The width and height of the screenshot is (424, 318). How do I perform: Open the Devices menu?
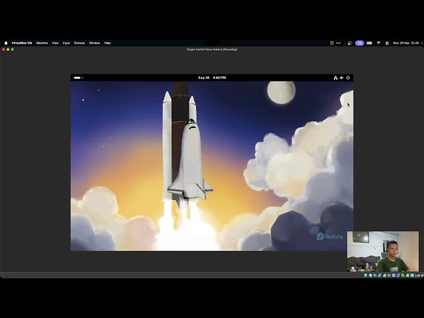click(79, 43)
